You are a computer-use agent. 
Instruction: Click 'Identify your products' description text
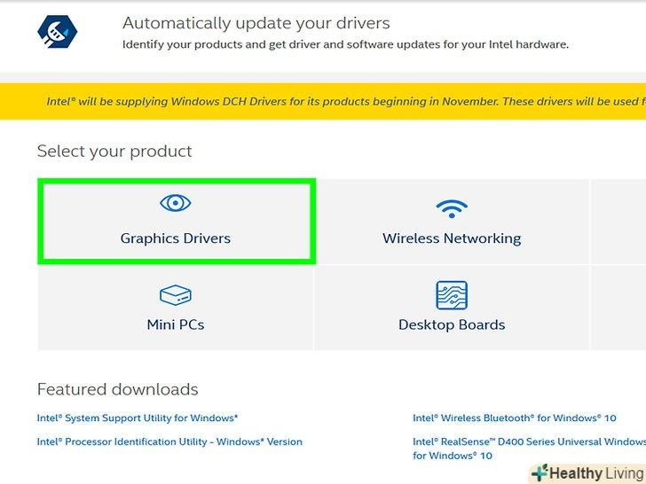[x=345, y=44]
